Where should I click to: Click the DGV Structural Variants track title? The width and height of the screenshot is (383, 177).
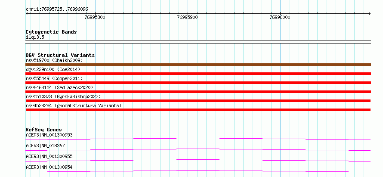[x=60, y=55]
